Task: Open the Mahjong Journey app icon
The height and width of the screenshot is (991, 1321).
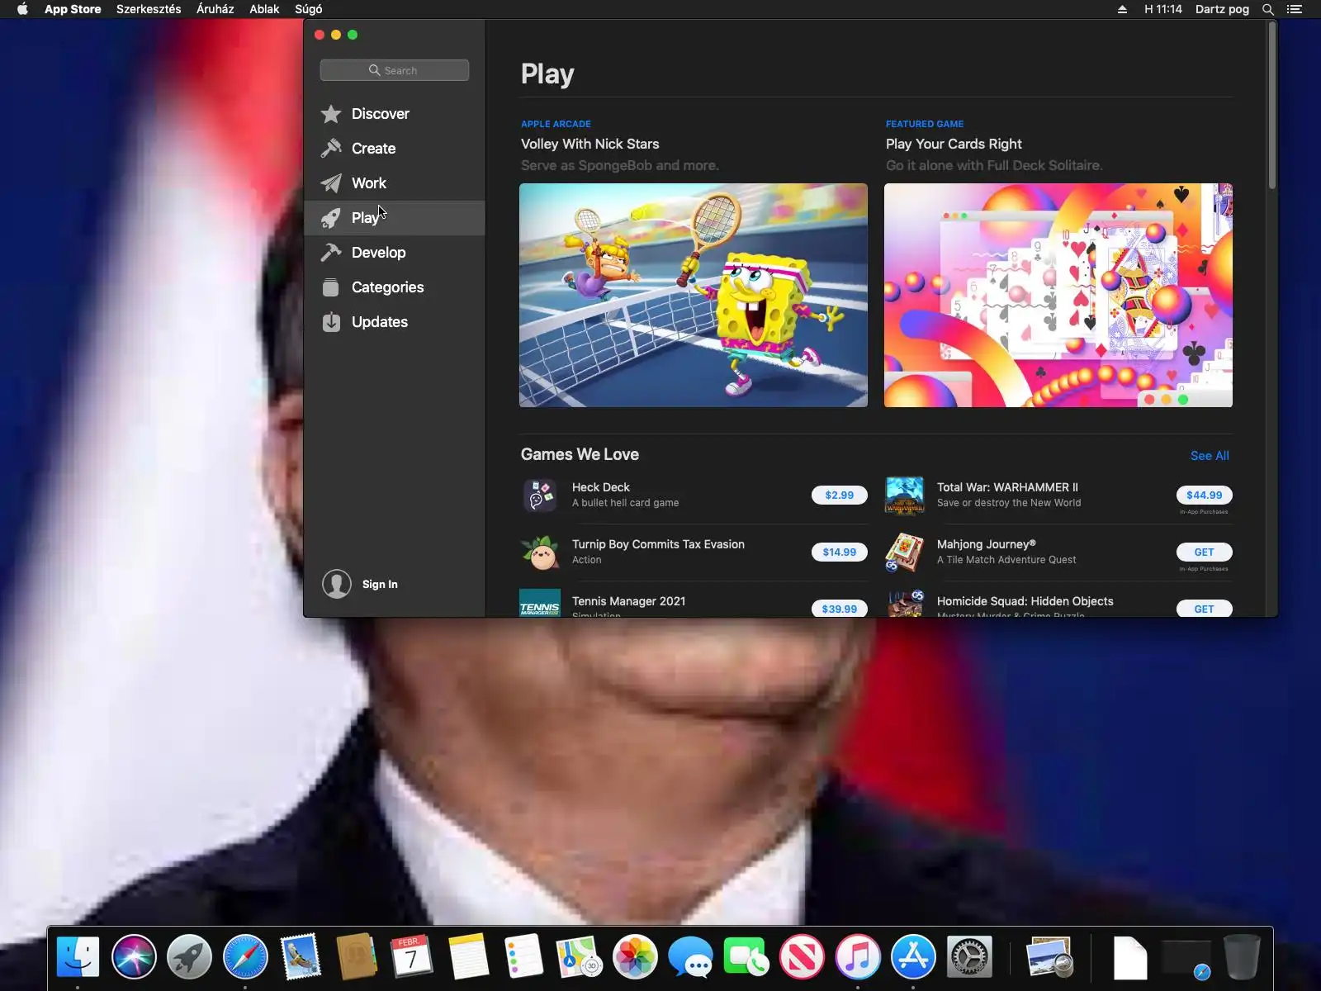Action: click(905, 552)
